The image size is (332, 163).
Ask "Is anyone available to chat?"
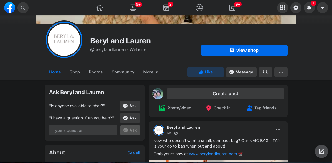tap(130, 106)
